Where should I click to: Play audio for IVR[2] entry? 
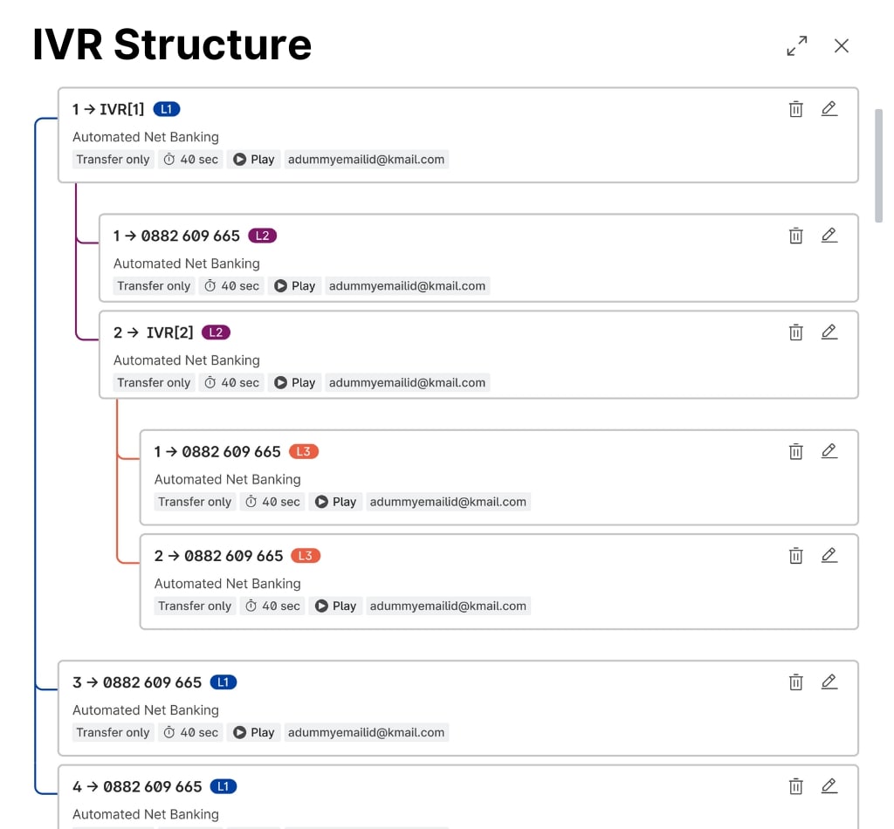click(x=294, y=382)
